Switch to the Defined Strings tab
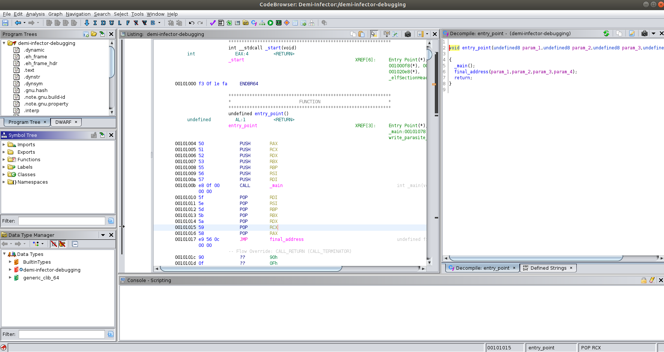 click(548, 268)
